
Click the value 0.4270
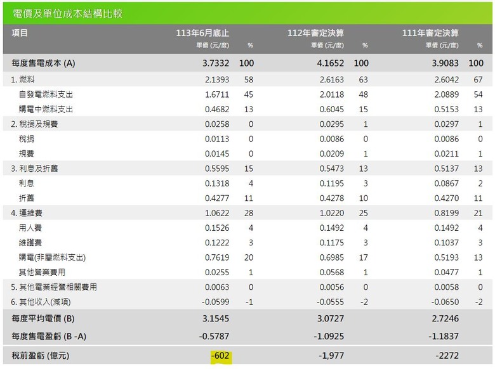click(446, 198)
